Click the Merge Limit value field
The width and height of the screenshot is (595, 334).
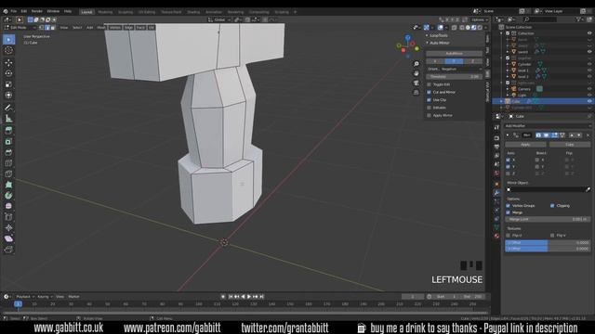coord(548,219)
